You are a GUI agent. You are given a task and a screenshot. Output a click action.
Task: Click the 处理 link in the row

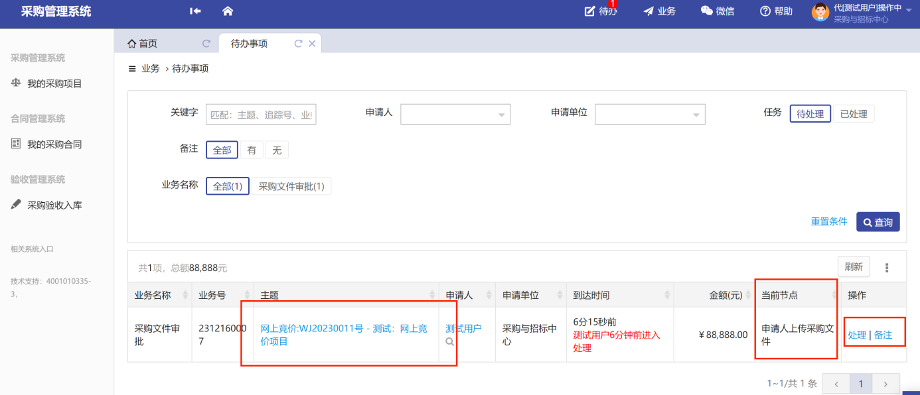point(857,335)
